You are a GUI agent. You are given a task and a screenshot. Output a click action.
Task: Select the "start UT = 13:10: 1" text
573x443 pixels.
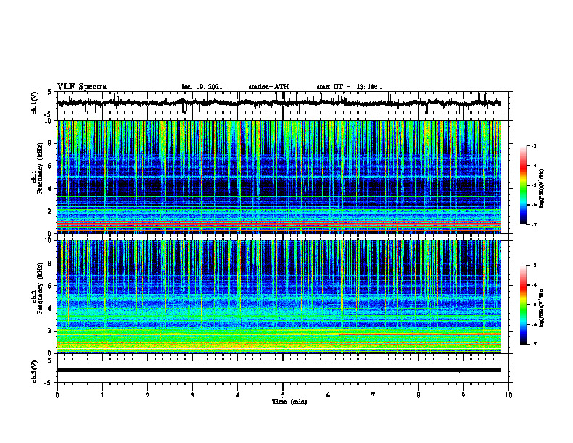[349, 87]
